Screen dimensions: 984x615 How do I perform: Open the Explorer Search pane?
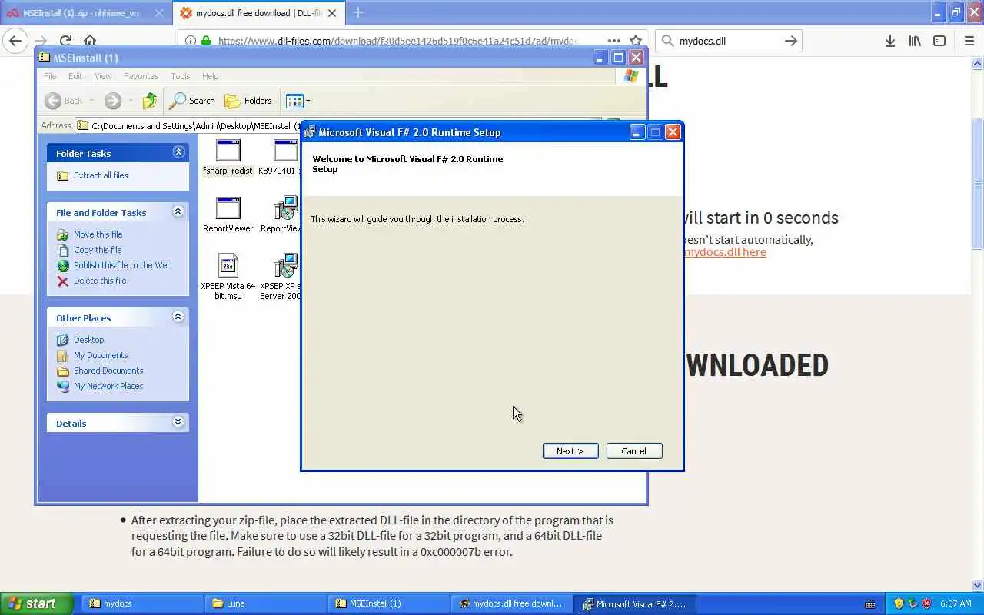click(192, 101)
